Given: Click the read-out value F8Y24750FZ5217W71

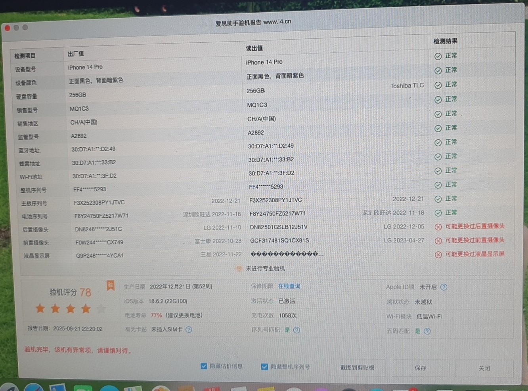Looking at the screenshot, I should point(277,213).
